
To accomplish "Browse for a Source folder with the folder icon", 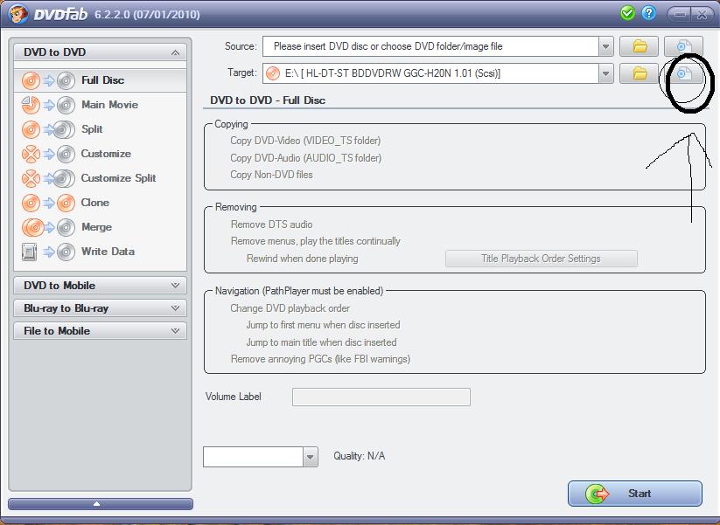I will [640, 46].
